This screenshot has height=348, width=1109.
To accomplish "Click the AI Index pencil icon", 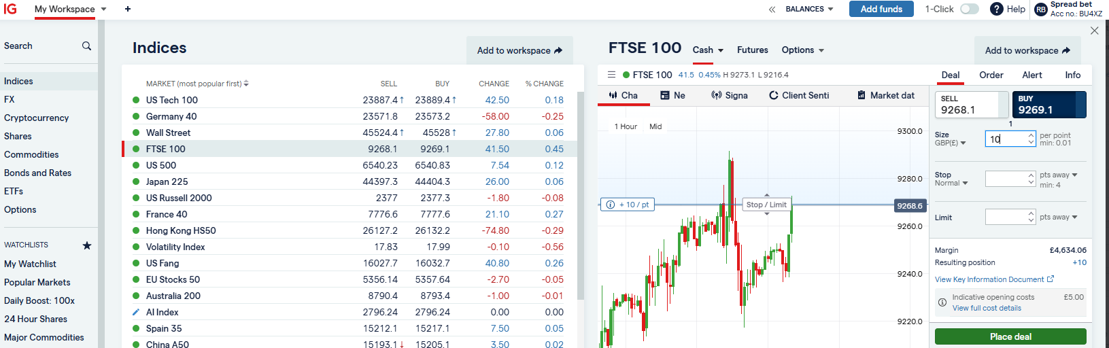I will coord(136,312).
